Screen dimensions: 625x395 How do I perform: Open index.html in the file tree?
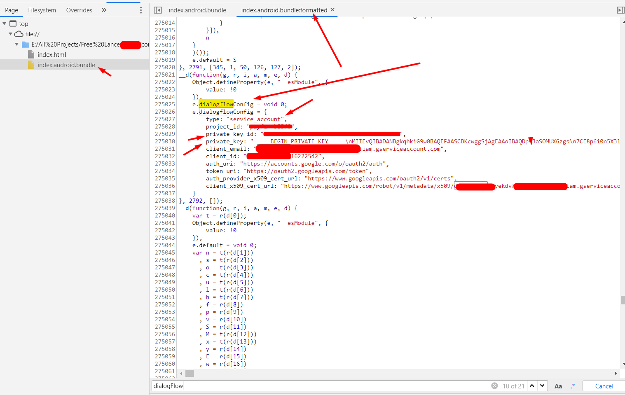51,54
